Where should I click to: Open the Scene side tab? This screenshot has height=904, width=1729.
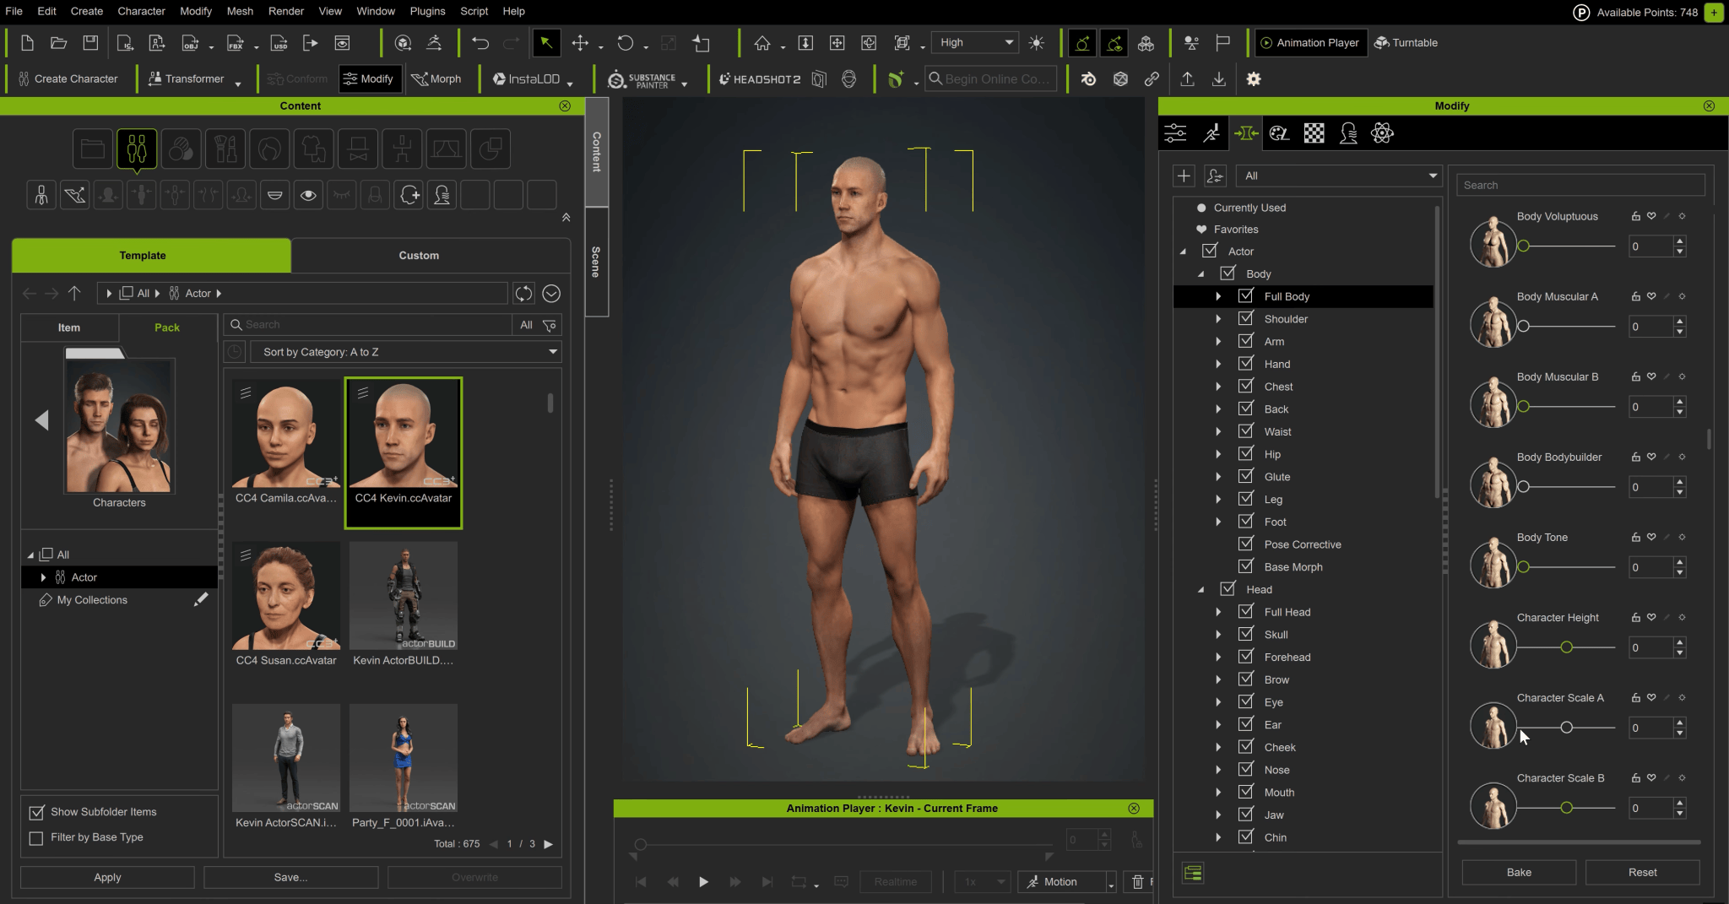(596, 263)
